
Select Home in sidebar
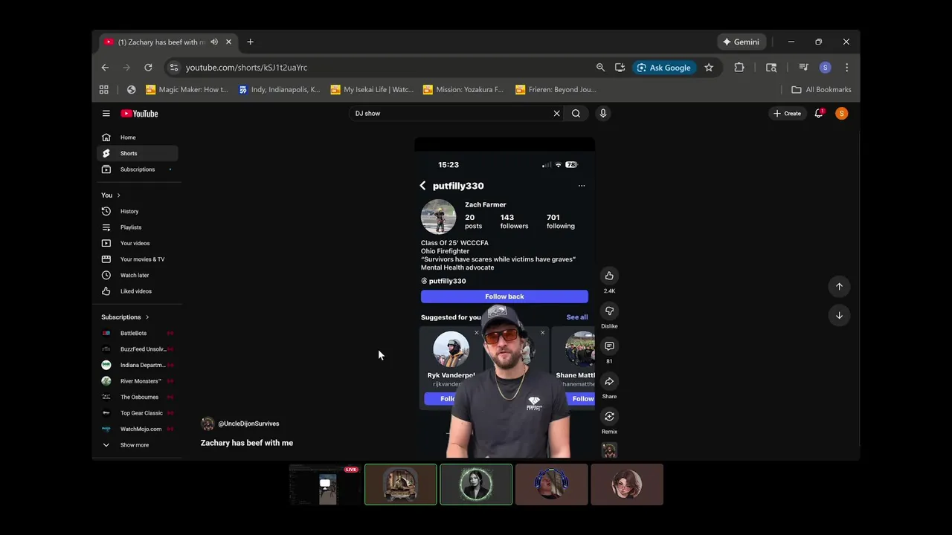coord(138,137)
